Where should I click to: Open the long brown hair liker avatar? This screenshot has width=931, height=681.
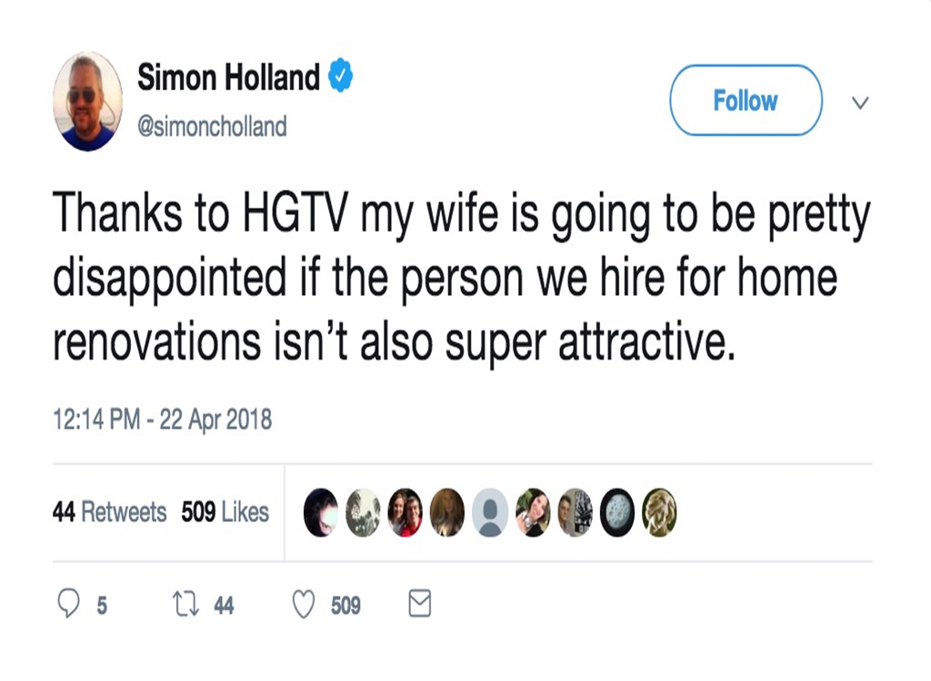click(x=447, y=513)
